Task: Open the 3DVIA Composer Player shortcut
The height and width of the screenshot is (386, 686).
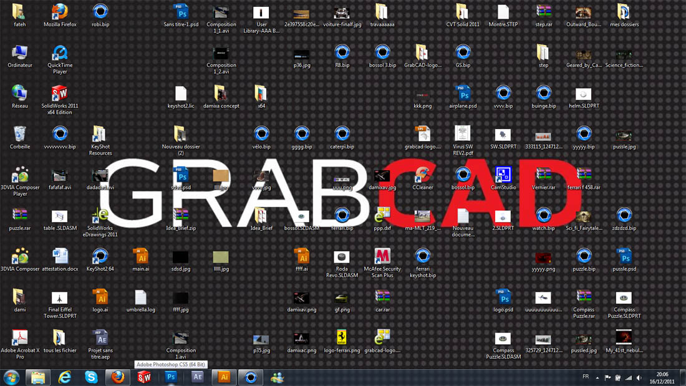Action: (20, 181)
